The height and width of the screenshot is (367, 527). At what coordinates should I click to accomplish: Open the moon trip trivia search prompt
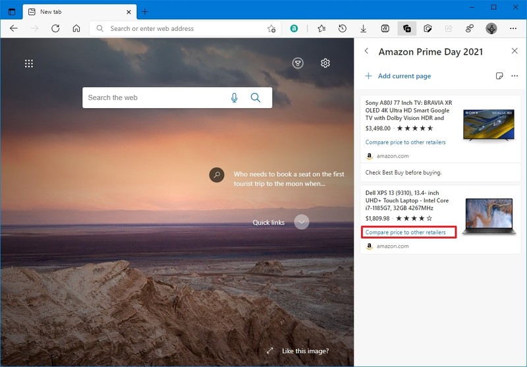(277, 179)
